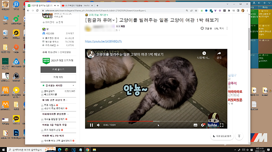Open the post's three-dot more menu
The height and width of the screenshot is (152, 272).
click(x=227, y=28)
